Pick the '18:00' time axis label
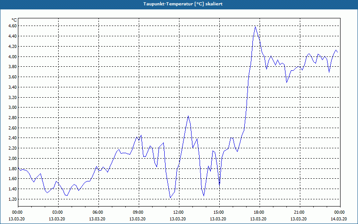 (260, 212)
